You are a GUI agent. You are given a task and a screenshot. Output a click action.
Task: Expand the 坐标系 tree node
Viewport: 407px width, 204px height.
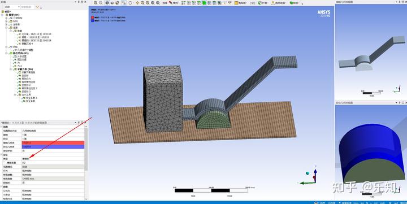pos(6,24)
